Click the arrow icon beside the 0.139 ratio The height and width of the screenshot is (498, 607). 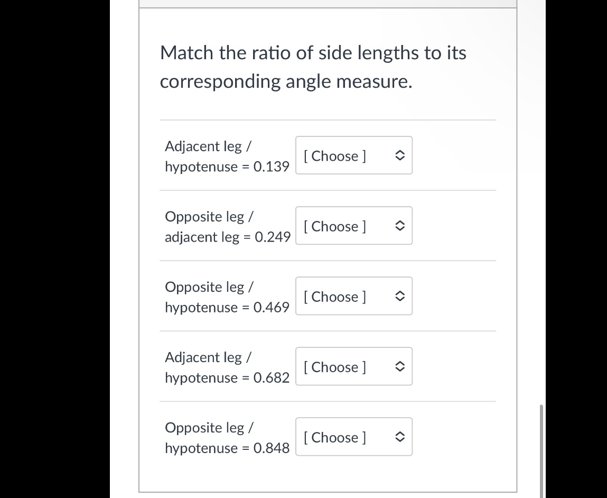[400, 155]
